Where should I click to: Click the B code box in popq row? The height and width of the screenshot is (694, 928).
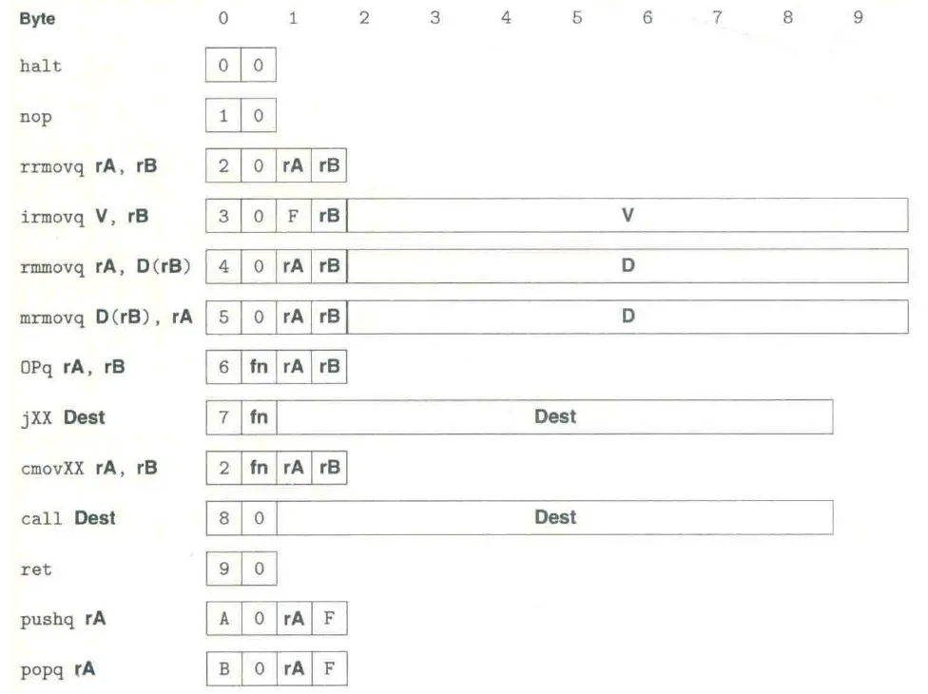click(x=223, y=669)
